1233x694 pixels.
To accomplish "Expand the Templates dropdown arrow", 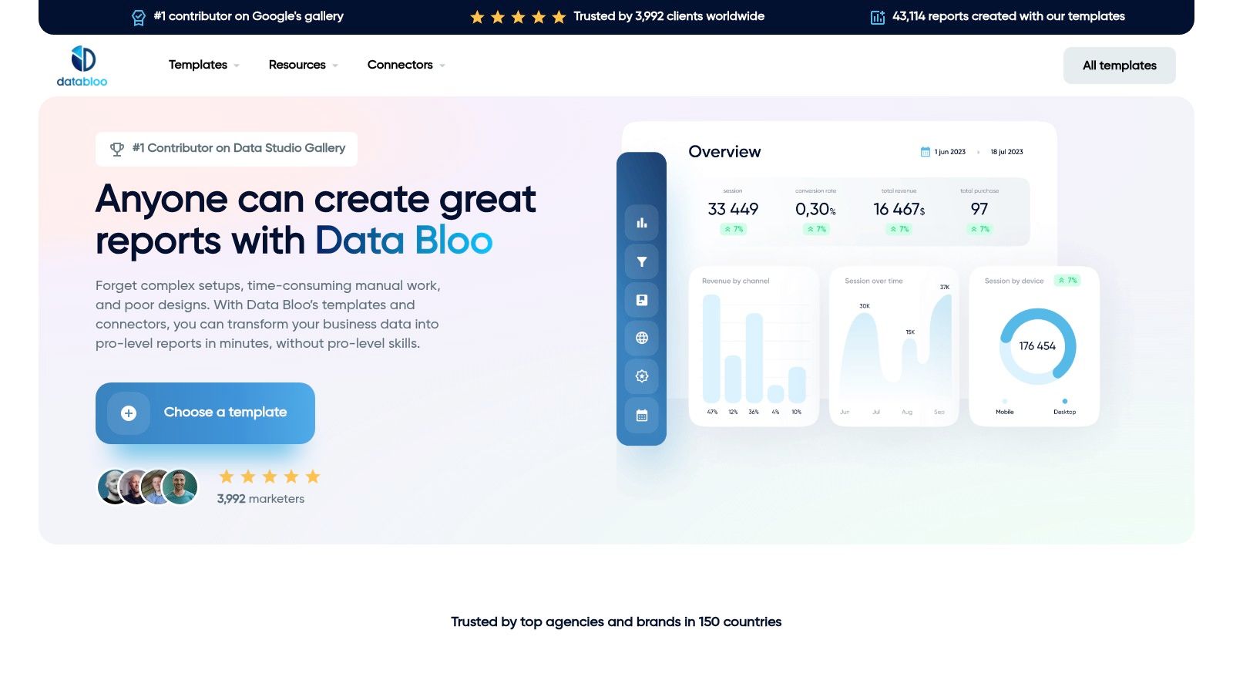I will pos(237,66).
